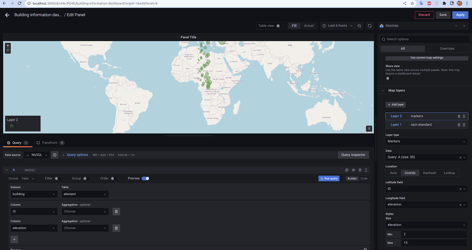Enable the Filter switch

click(x=58, y=179)
